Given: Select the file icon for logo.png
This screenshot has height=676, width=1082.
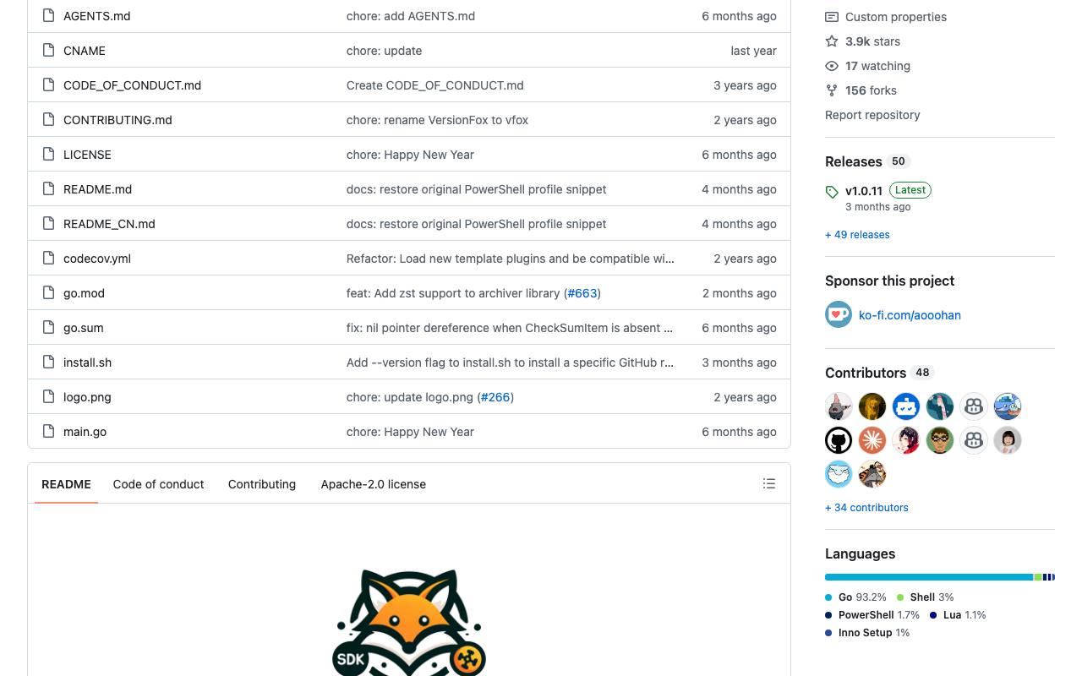Looking at the screenshot, I should point(48,397).
